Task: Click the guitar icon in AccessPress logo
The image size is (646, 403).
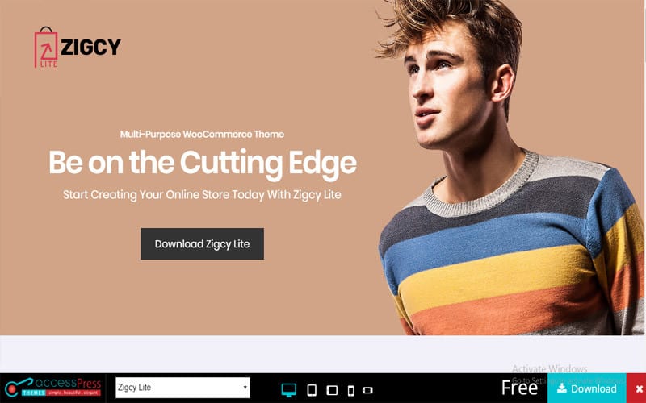Action: (x=17, y=388)
